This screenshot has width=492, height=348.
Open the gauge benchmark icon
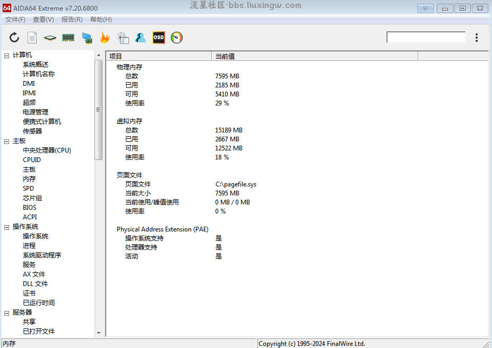pos(177,38)
